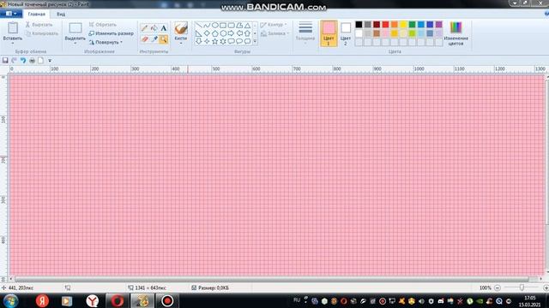
Task: Choose the Oval callout shape
Action: (x=239, y=41)
